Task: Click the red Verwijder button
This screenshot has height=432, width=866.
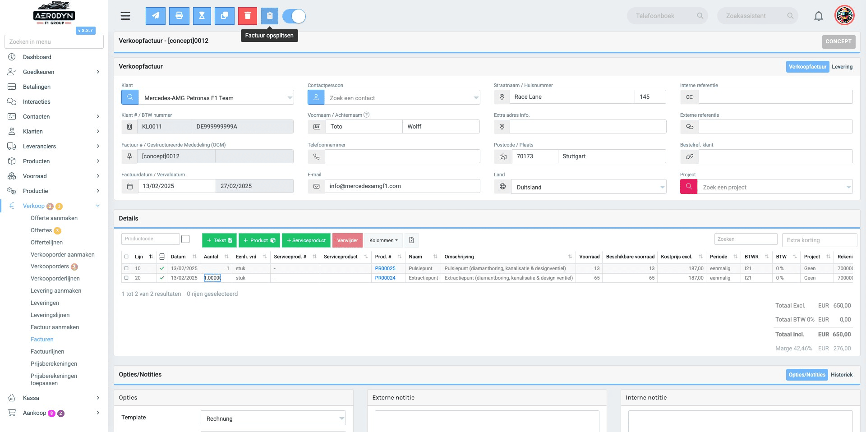Action: 347,240
